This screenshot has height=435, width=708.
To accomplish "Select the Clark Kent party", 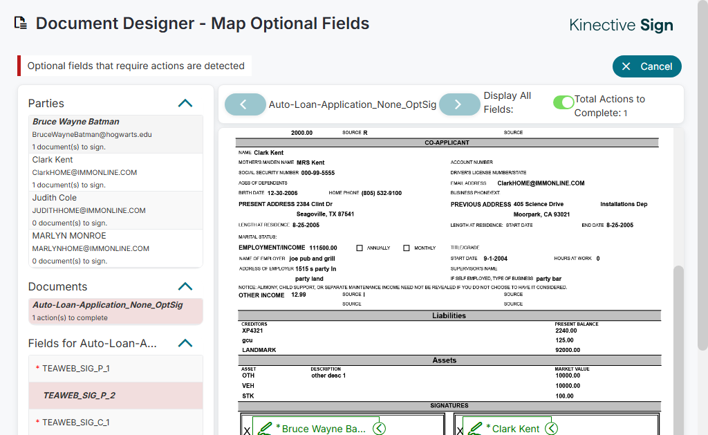I will [115, 172].
